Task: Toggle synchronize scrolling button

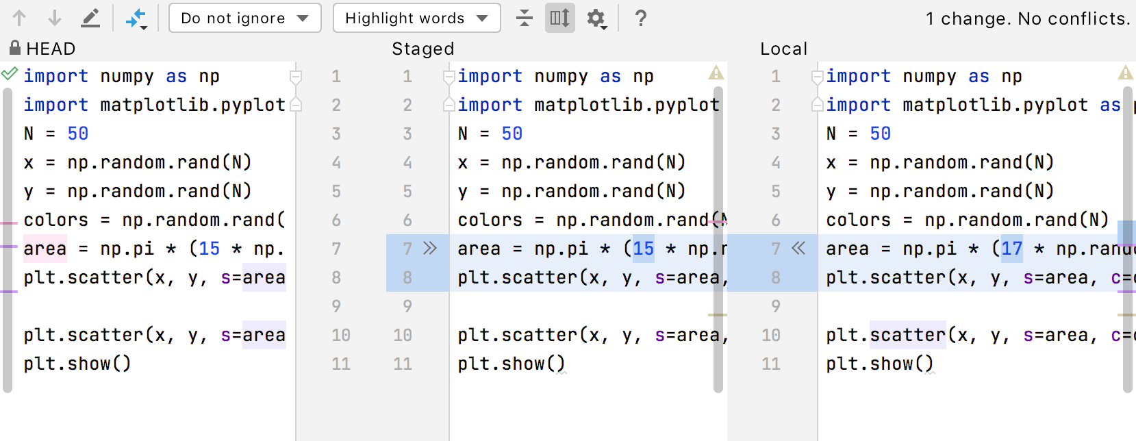Action: coord(559,18)
